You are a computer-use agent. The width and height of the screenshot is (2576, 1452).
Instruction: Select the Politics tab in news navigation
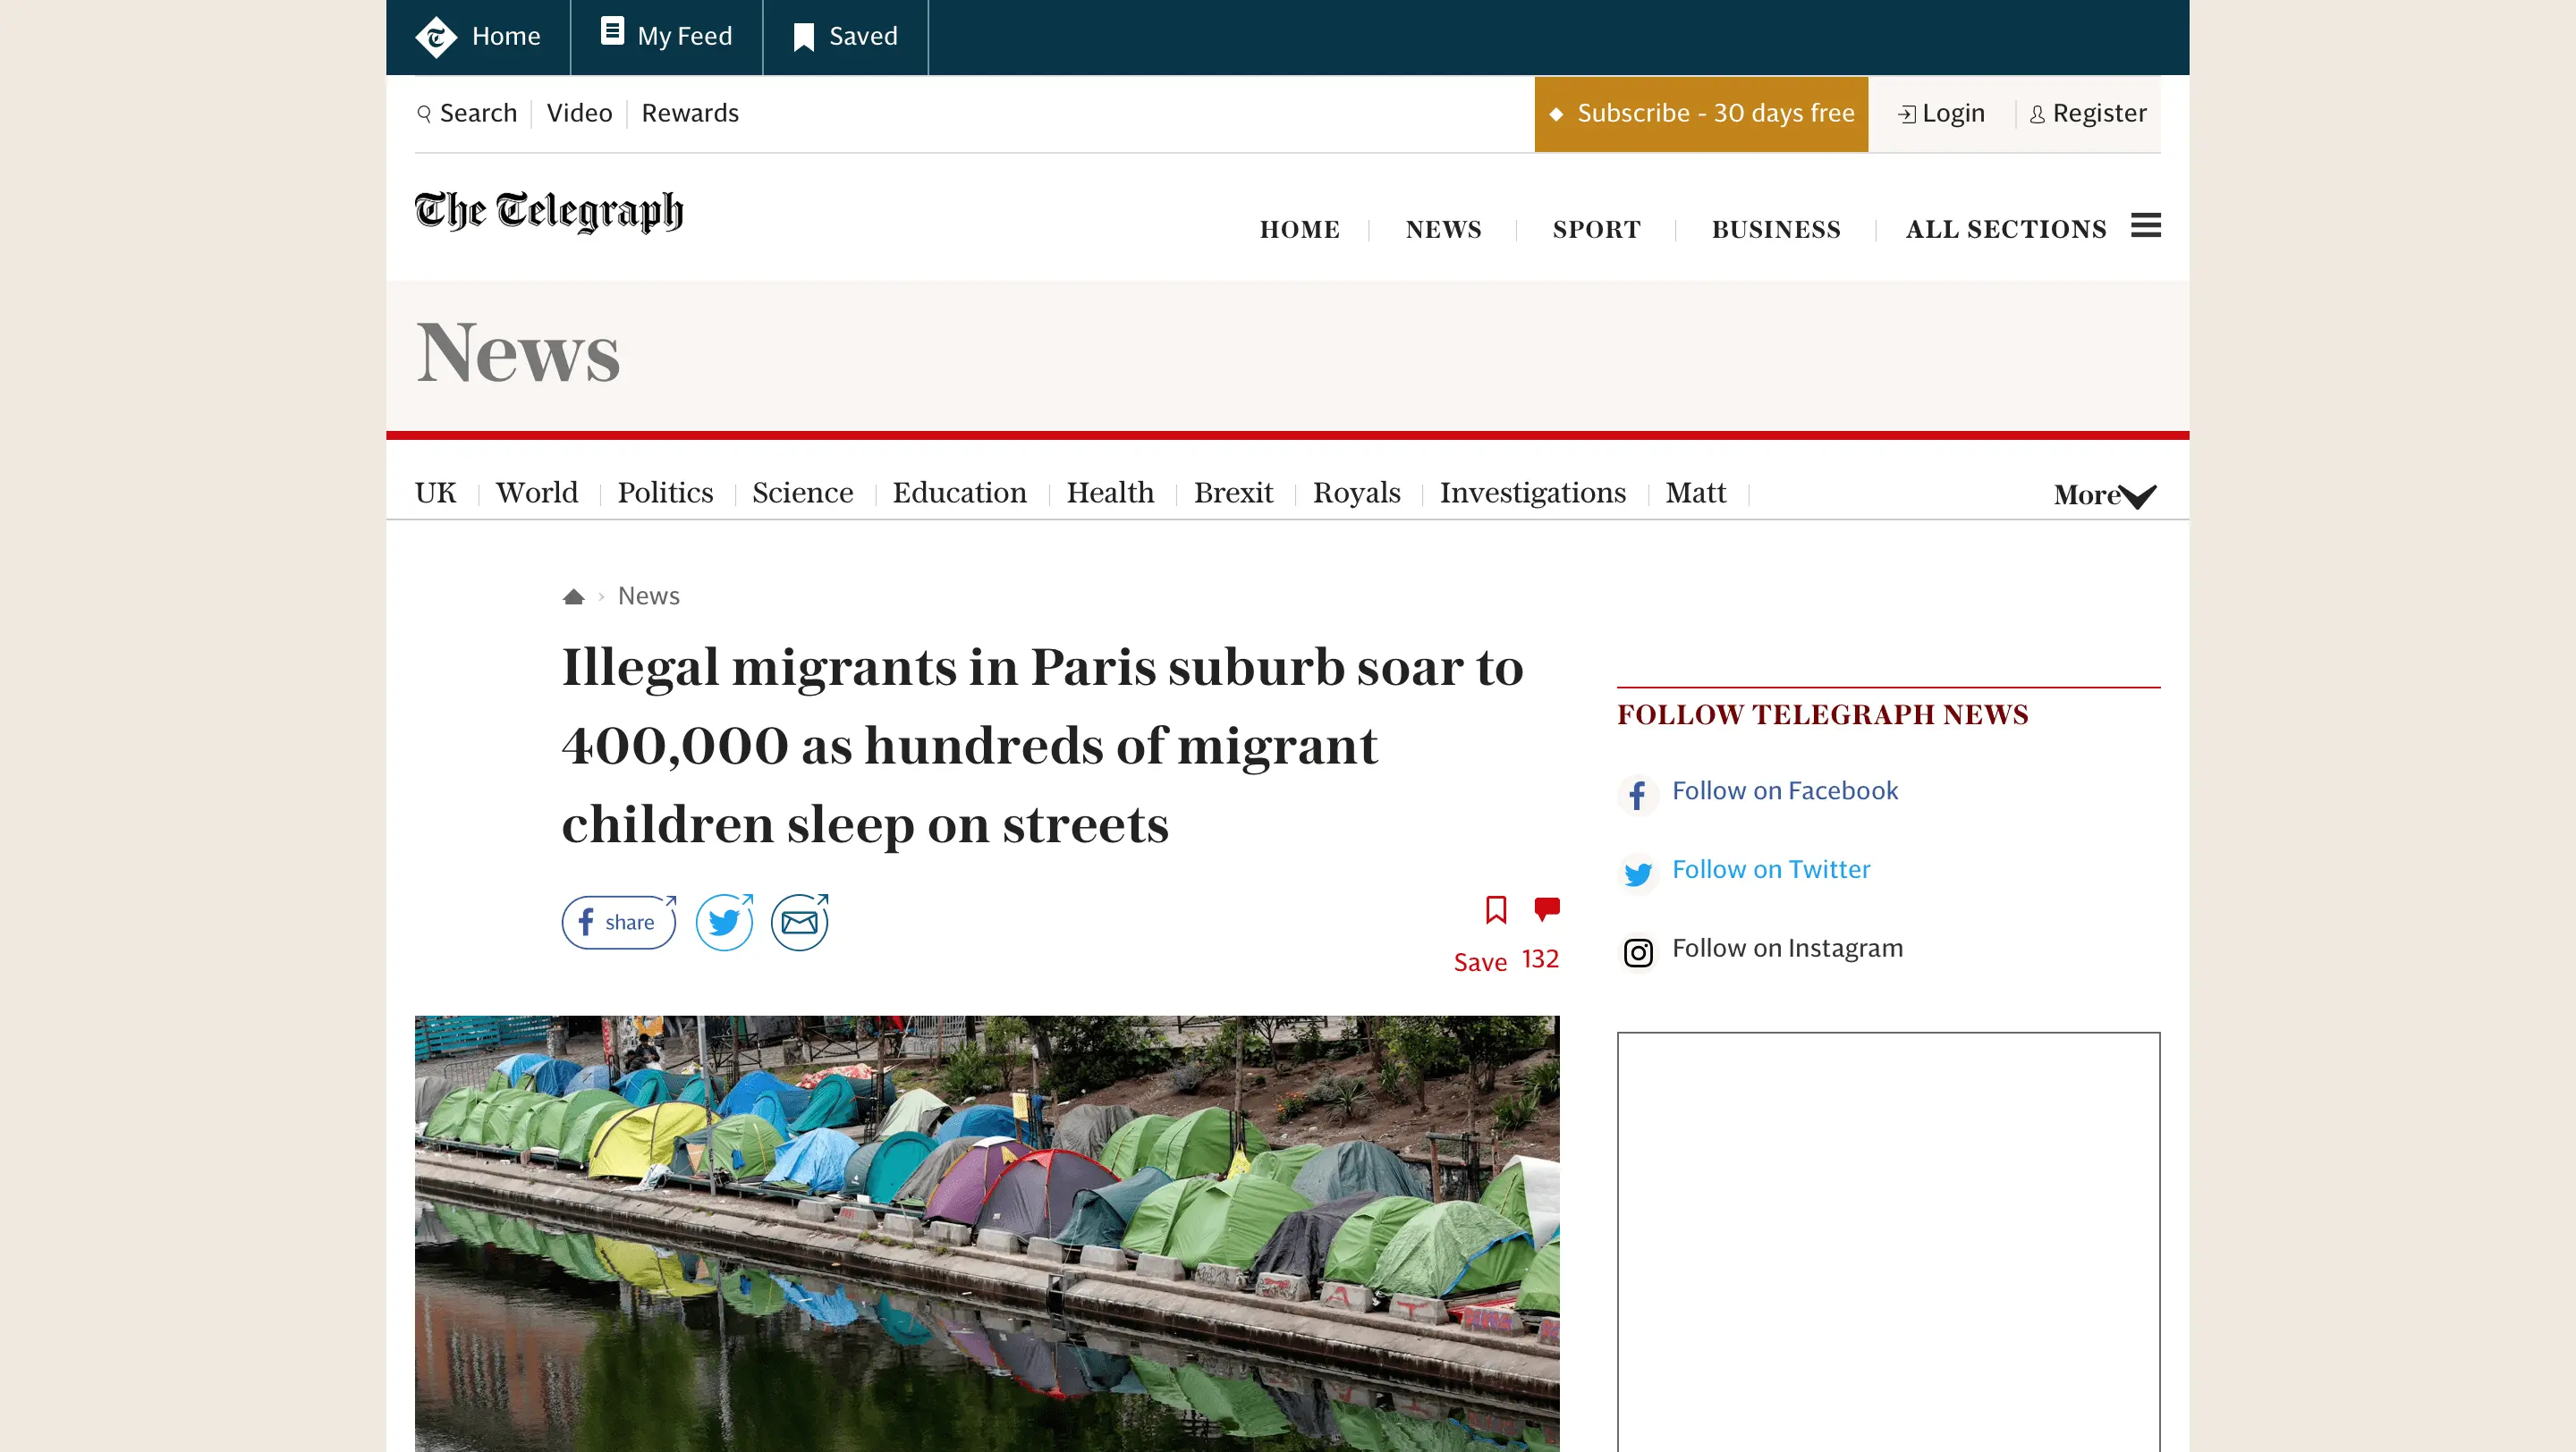pos(665,493)
